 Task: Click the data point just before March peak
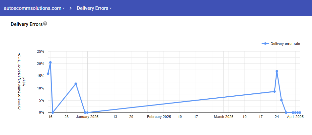pos(275,91)
